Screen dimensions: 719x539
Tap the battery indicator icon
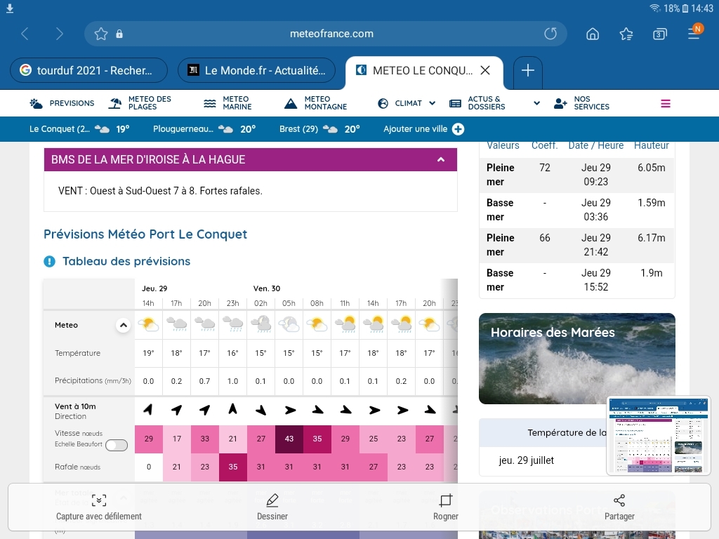(x=685, y=8)
